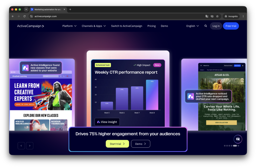The image size is (256, 167).
Task: Open Switch to ActiveCampaign page
Action: click(x=126, y=26)
